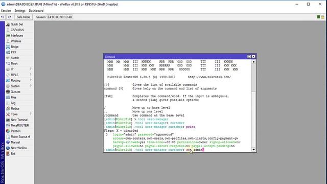Click Exit in the sidebar
This screenshot has width=327, height=184.
(19, 153)
